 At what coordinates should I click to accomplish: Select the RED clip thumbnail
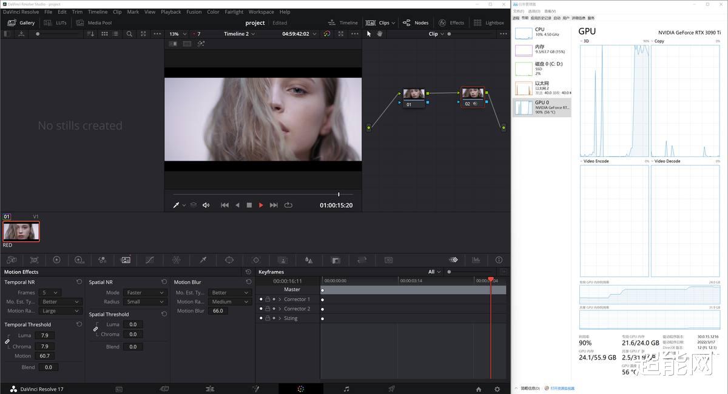click(21, 231)
